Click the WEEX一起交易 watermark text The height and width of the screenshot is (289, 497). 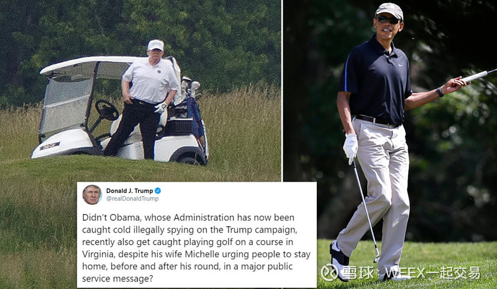pyautogui.click(x=432, y=272)
